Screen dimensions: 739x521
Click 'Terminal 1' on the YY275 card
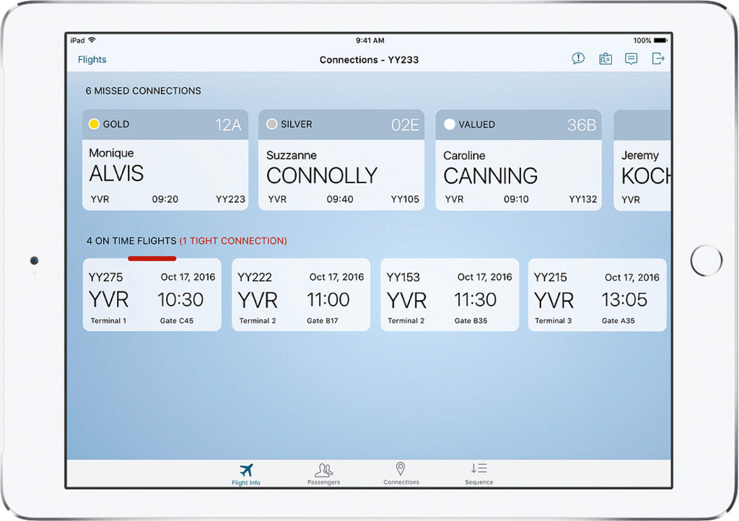click(108, 321)
